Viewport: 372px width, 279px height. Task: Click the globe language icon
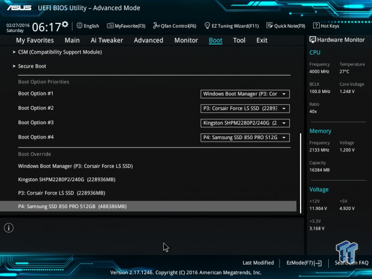(79, 26)
